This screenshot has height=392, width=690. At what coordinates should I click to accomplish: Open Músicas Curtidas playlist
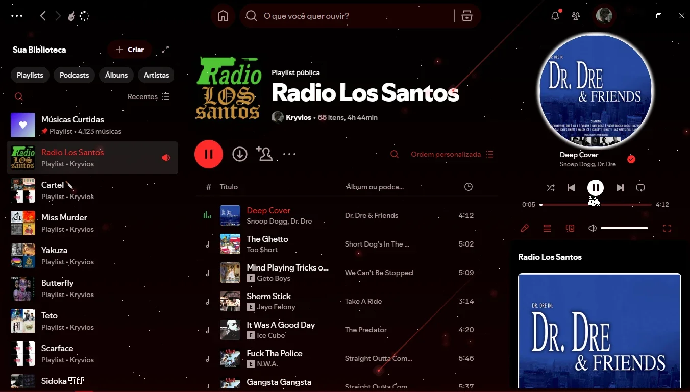pyautogui.click(x=92, y=125)
